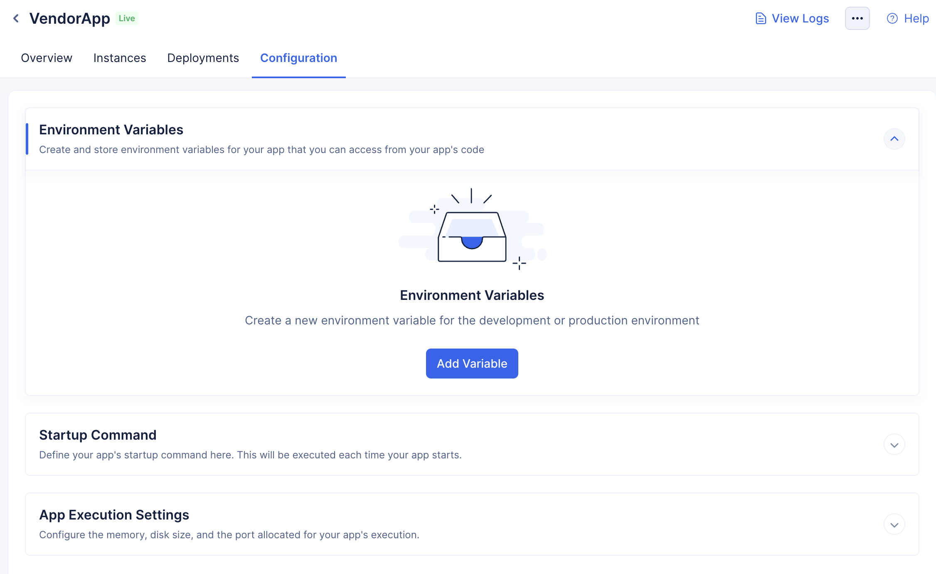Viewport: 936px width, 574px height.
Task: Click the View Logs document icon
Action: 761,19
